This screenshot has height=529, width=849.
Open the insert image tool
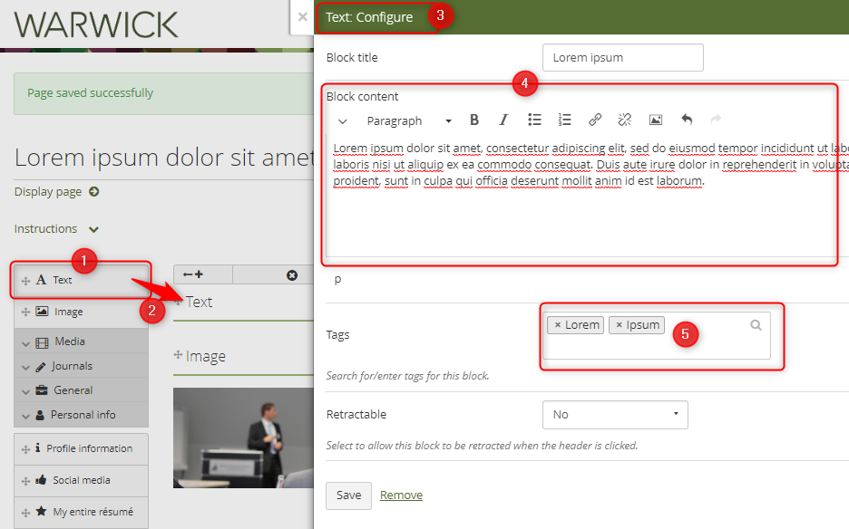click(656, 120)
